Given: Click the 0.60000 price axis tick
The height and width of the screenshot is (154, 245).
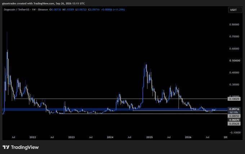Looking at the screenshot, I should pos(234,49).
